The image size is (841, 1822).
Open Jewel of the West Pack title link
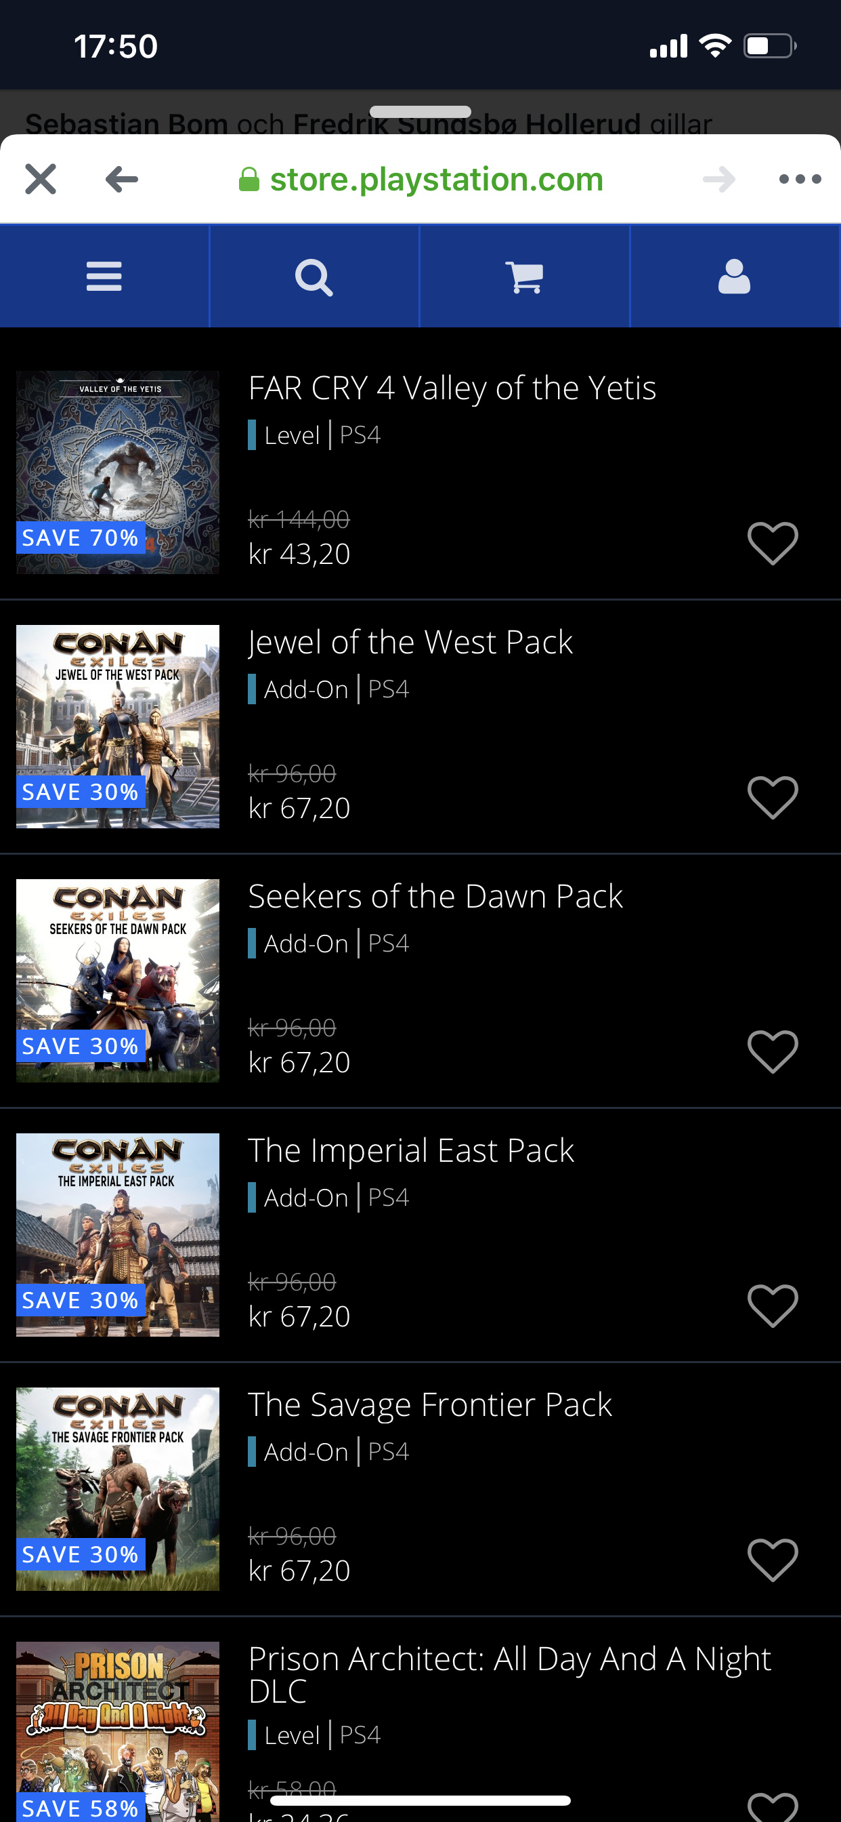coord(410,642)
